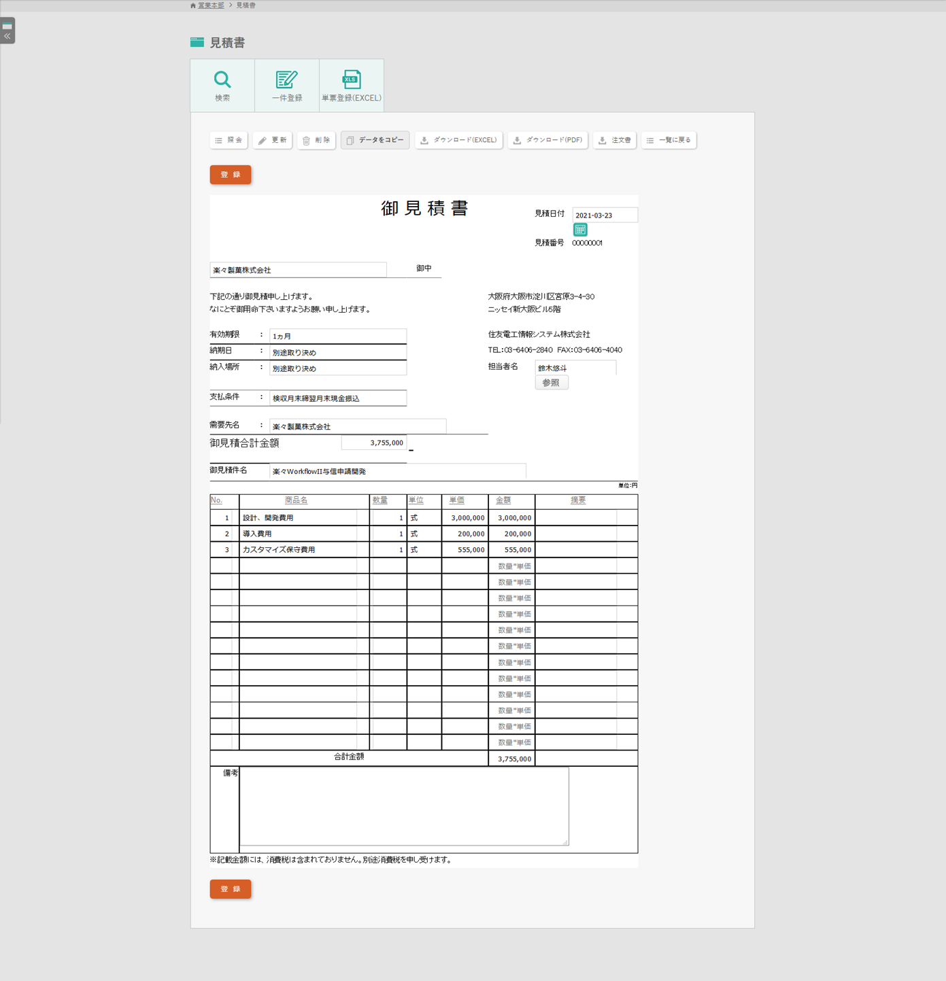Screen dimensions: 946x981
Task: Click the 更新 pencil button
Action: point(273,140)
